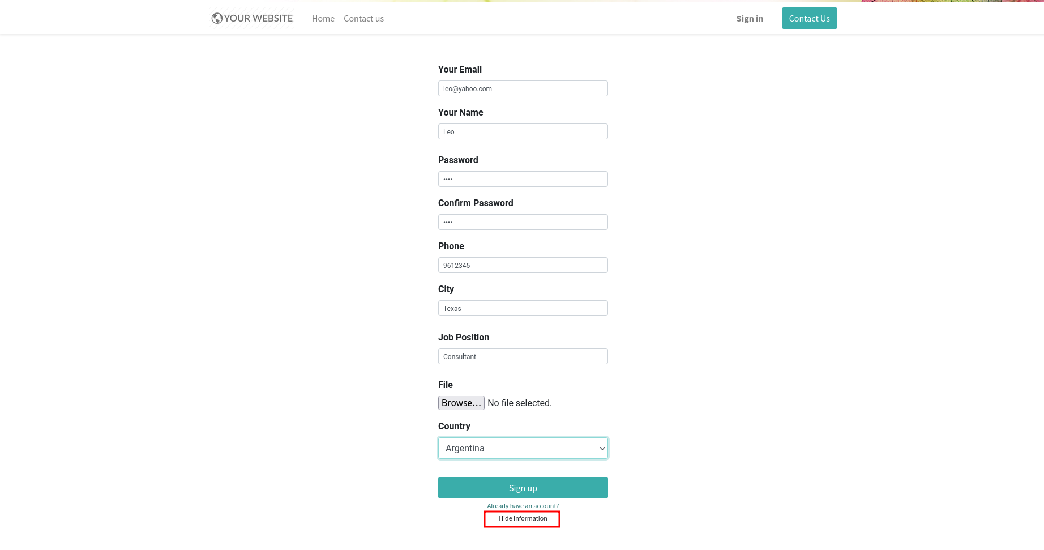
Task: Focus the Phone number field
Action: point(523,265)
